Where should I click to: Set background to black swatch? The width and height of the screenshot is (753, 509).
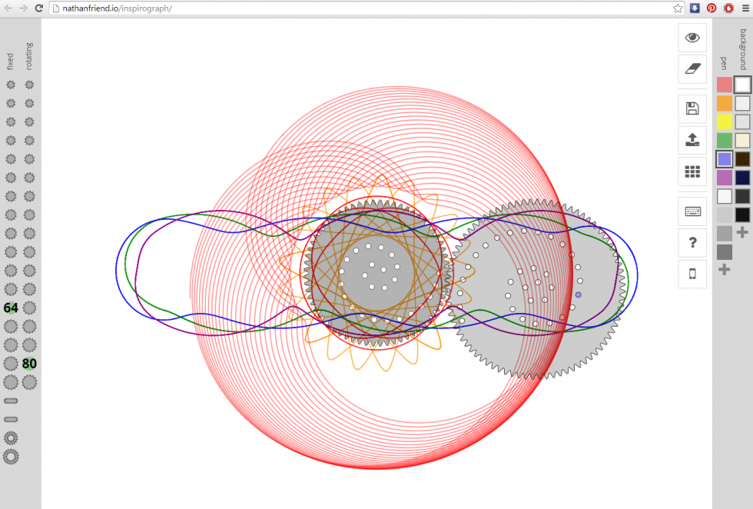tap(742, 215)
